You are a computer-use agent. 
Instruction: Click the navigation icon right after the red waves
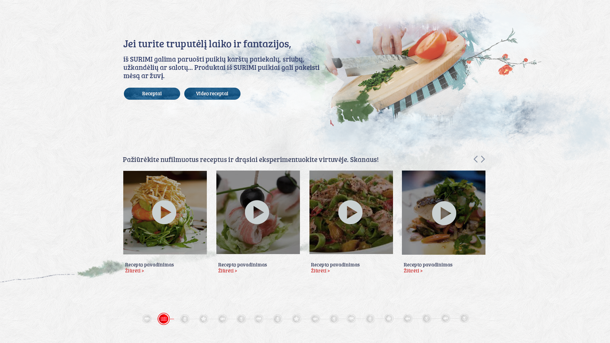(x=185, y=319)
